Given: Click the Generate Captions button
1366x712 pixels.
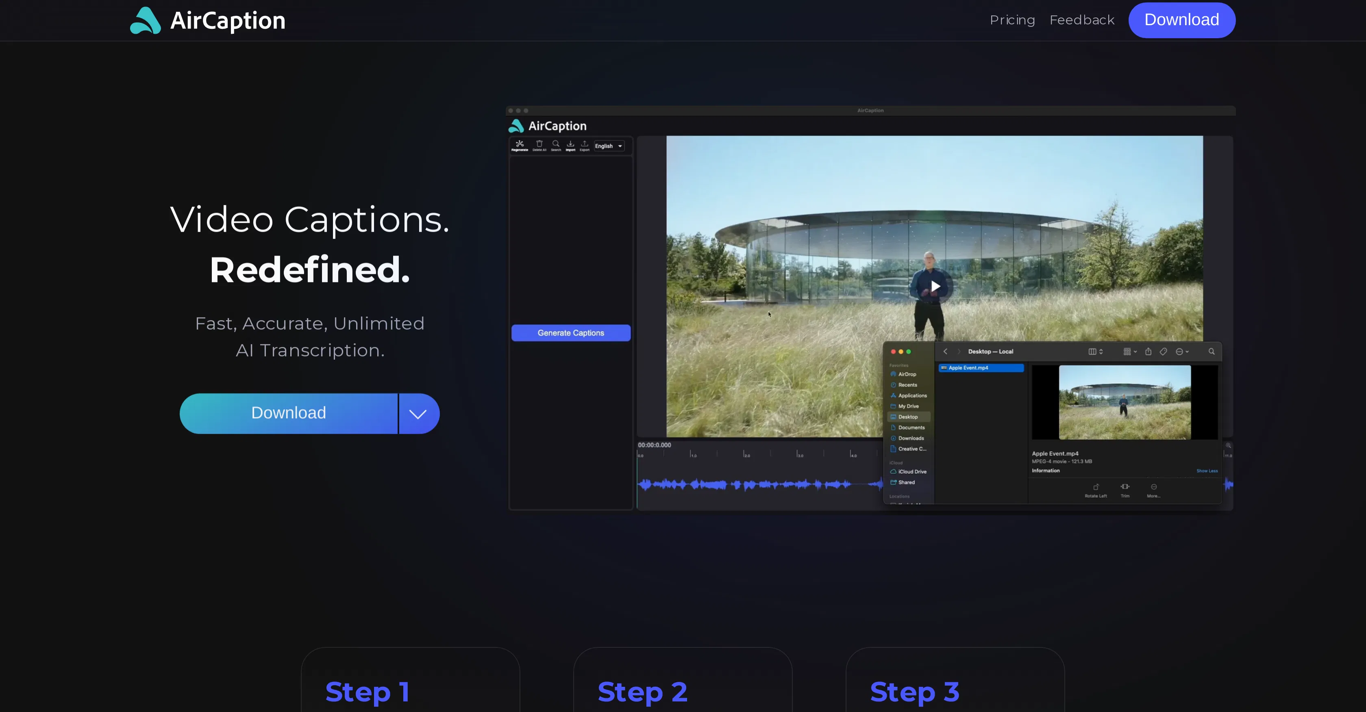Looking at the screenshot, I should (x=570, y=332).
